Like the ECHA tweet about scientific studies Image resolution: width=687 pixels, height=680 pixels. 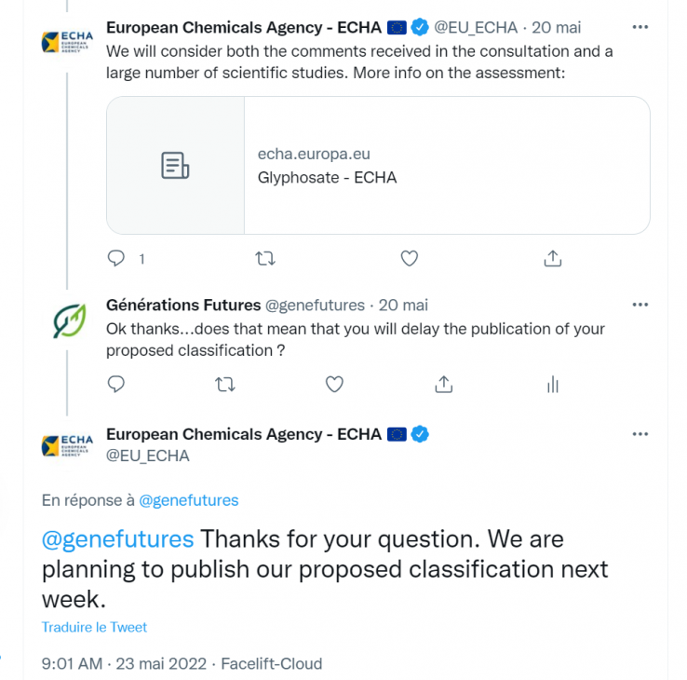(x=410, y=258)
